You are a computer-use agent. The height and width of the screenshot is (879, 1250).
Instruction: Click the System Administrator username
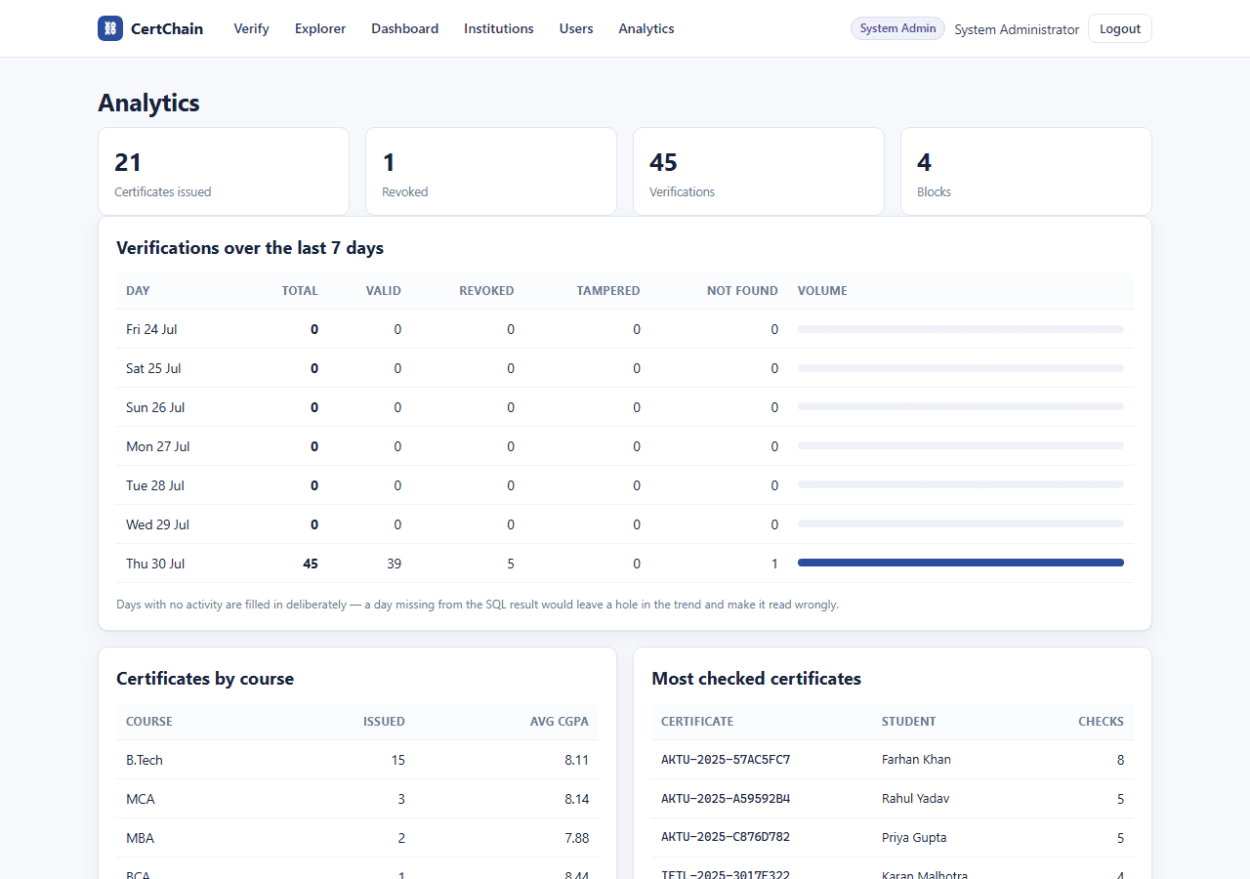tap(1017, 29)
